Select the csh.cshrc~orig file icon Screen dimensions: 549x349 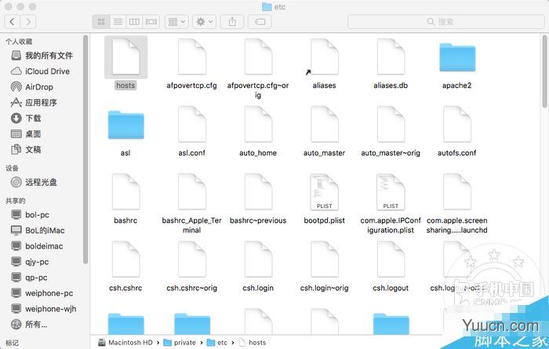click(x=192, y=260)
